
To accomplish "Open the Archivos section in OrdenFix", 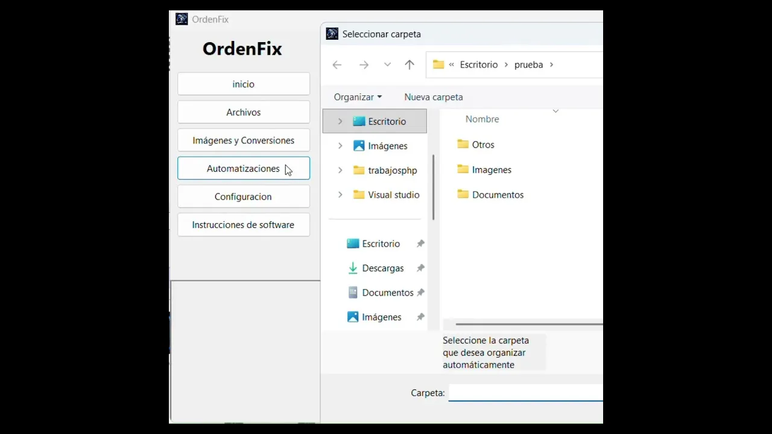I will pos(244,112).
